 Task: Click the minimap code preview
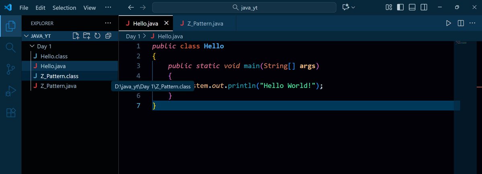(x=461, y=42)
